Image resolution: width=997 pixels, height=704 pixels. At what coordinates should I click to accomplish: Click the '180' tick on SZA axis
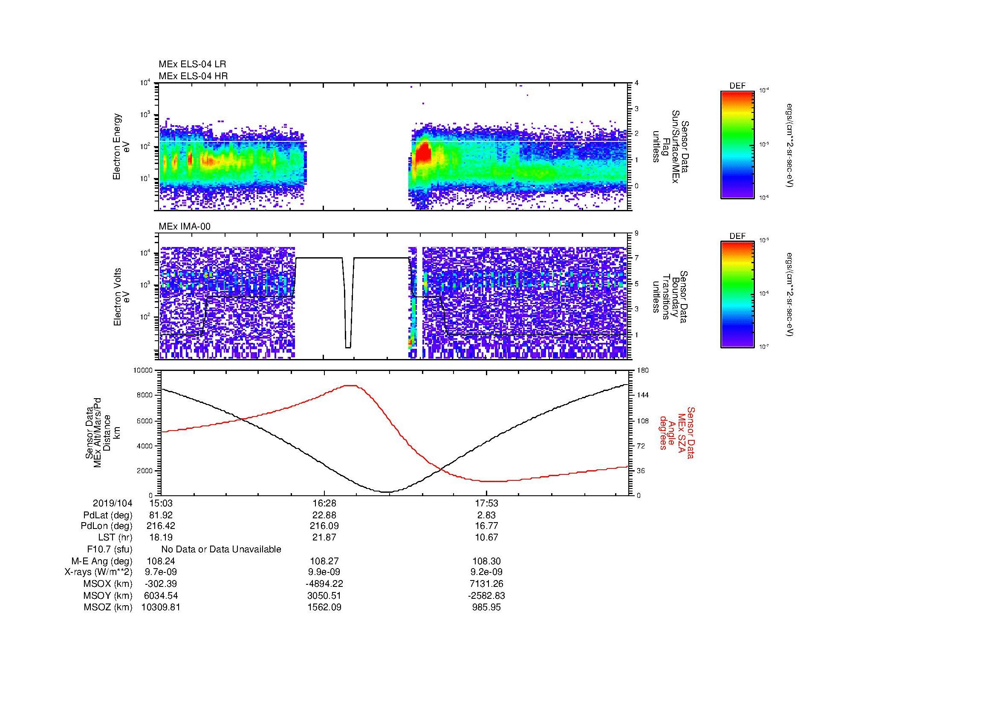click(643, 371)
